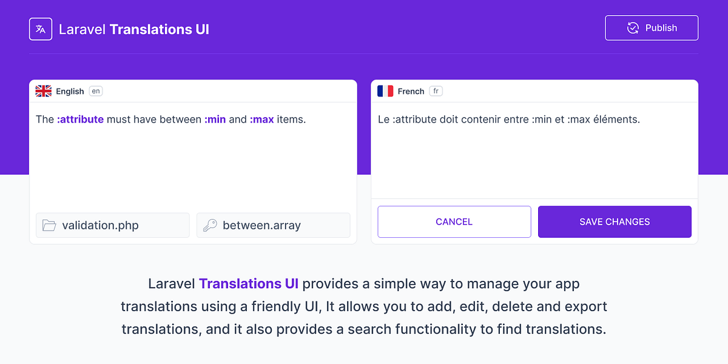Click the Laravel Translations UI logo icon
Image resolution: width=728 pixels, height=364 pixels.
pos(40,28)
